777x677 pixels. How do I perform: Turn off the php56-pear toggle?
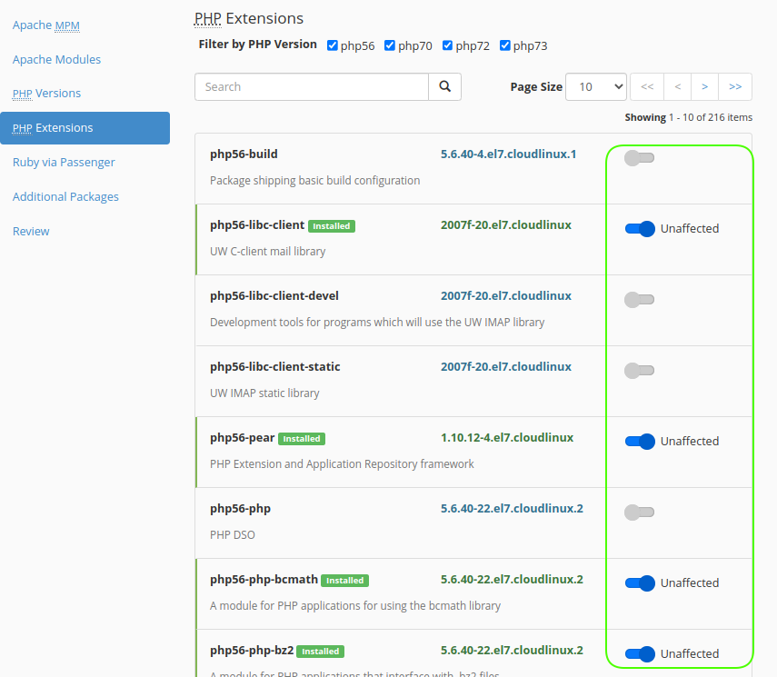click(640, 442)
